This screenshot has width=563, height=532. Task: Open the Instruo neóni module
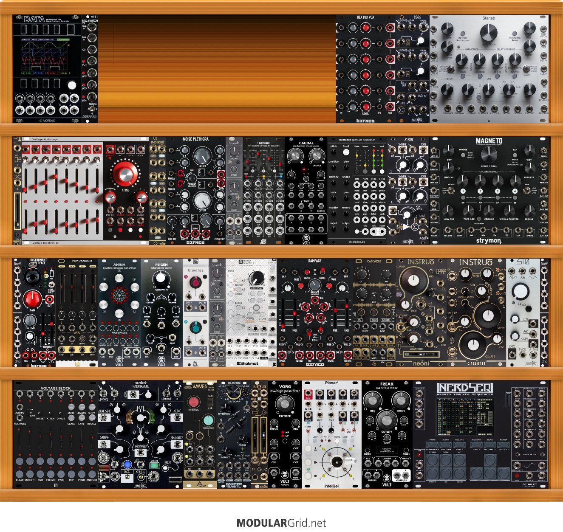click(x=421, y=312)
